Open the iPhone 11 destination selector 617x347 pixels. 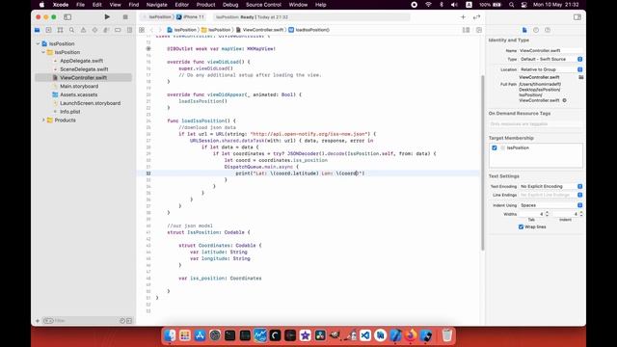pyautogui.click(x=191, y=17)
